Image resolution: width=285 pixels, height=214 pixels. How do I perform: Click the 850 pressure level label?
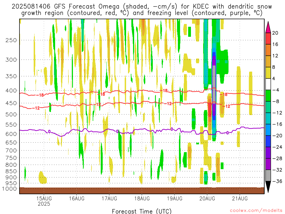click(11, 171)
